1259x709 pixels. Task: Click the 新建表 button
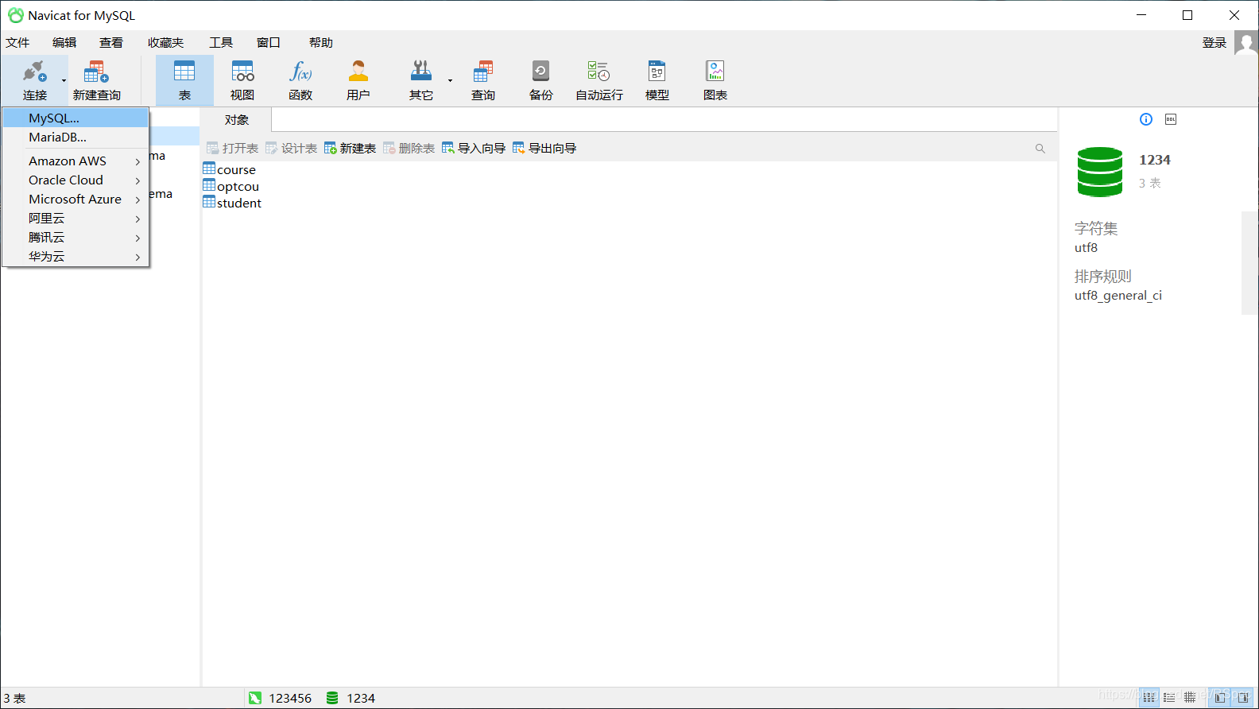coord(350,149)
